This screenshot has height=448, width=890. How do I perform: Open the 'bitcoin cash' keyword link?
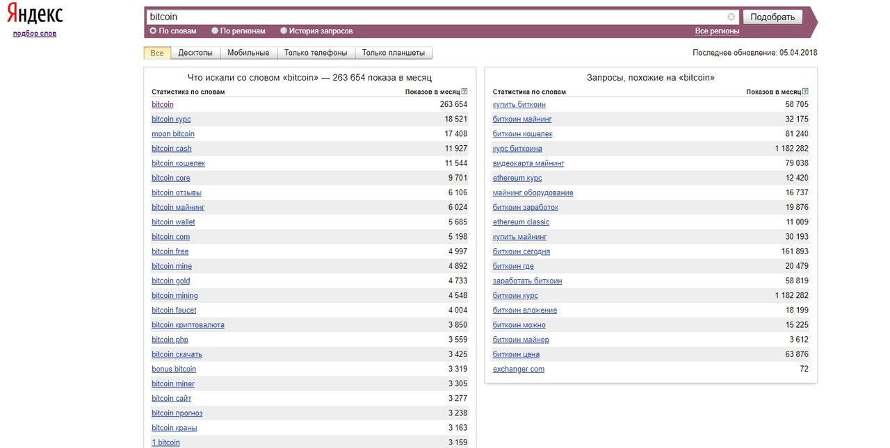pyautogui.click(x=172, y=149)
